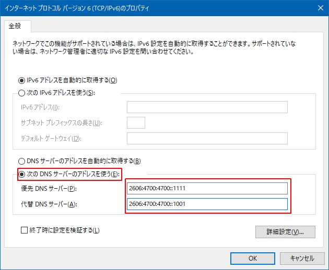329x270 pixels.
Task: Focus the サブネット プレフィックスの長さ box
Action: (136, 122)
